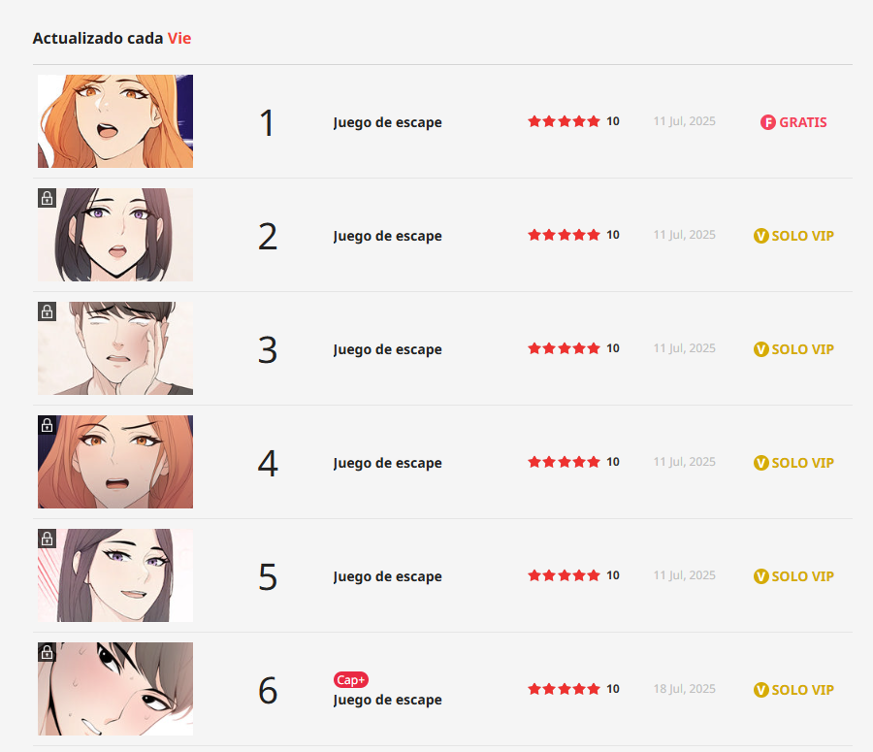This screenshot has width=873, height=752.
Task: Click the gold V icon on chapter 2 row
Action: [761, 236]
